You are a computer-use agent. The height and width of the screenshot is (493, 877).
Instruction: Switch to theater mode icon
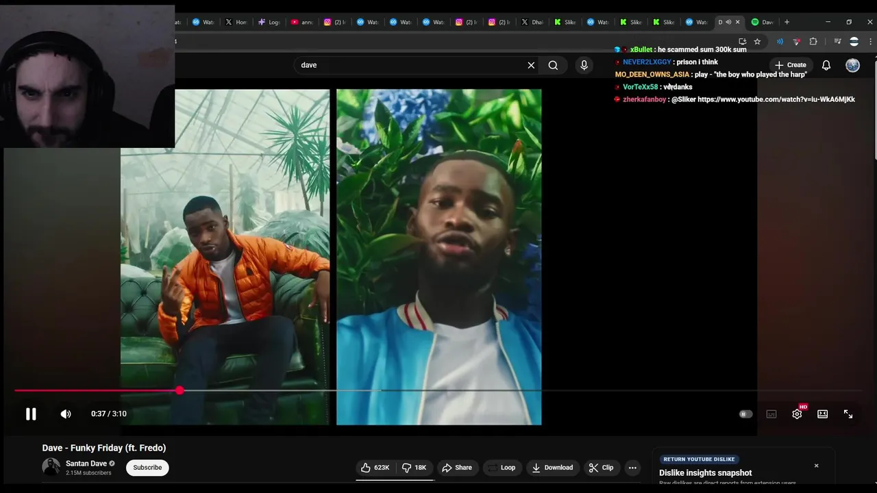pos(823,414)
